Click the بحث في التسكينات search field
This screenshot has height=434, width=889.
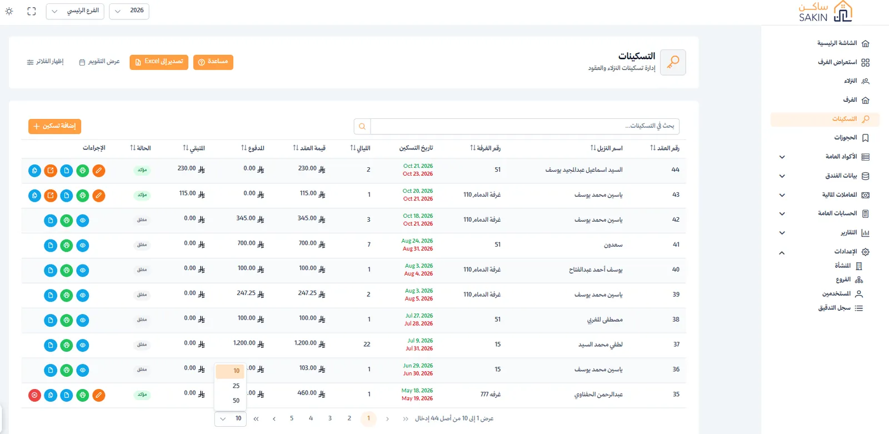coord(525,126)
